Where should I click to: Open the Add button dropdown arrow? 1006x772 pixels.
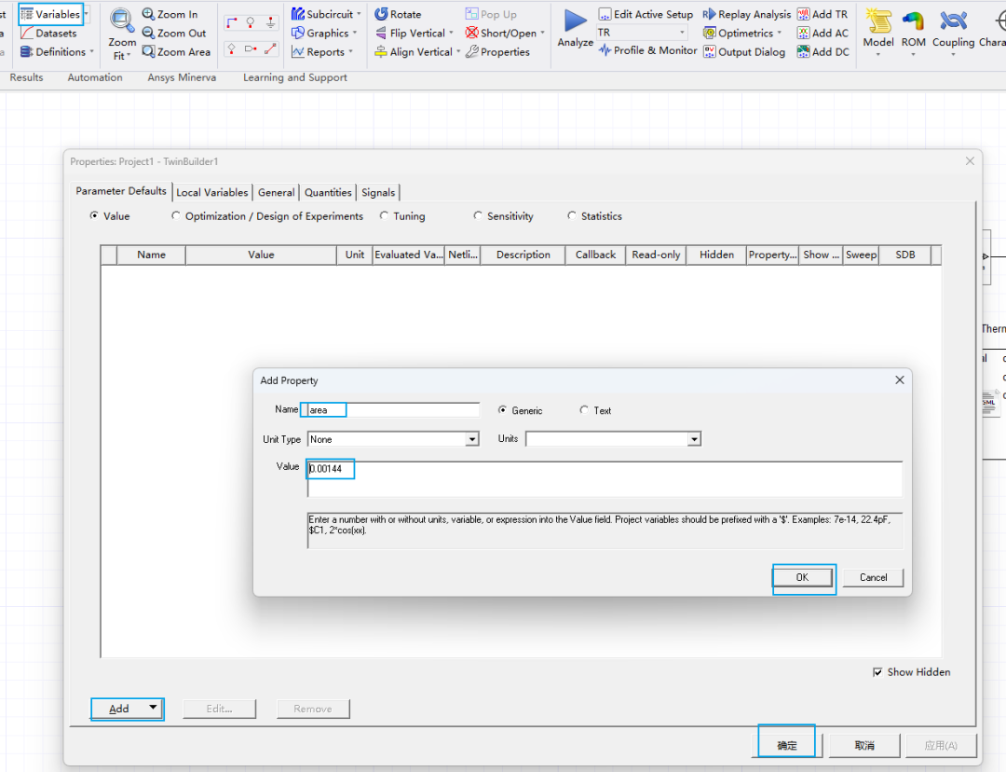click(152, 709)
